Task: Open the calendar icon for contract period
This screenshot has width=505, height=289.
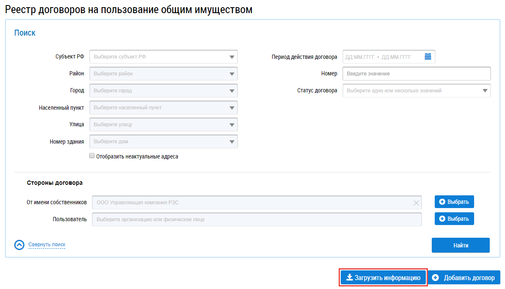Action: point(428,57)
